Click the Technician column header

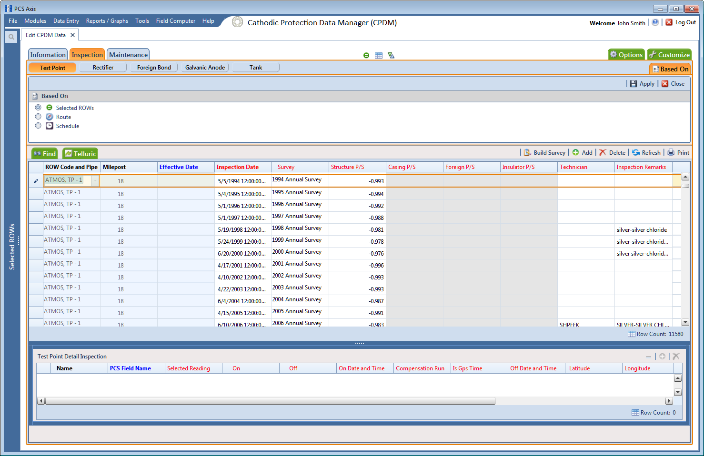[586, 167]
